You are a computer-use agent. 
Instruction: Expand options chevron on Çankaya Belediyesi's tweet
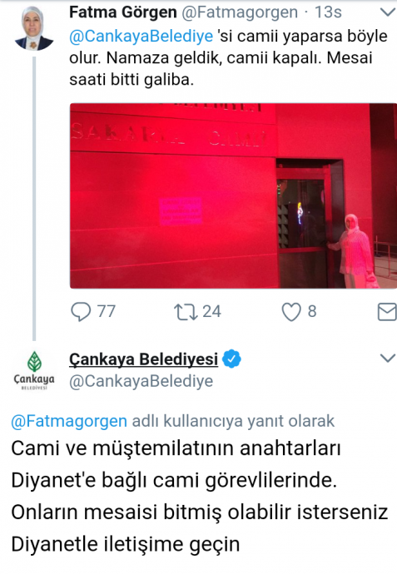388,358
